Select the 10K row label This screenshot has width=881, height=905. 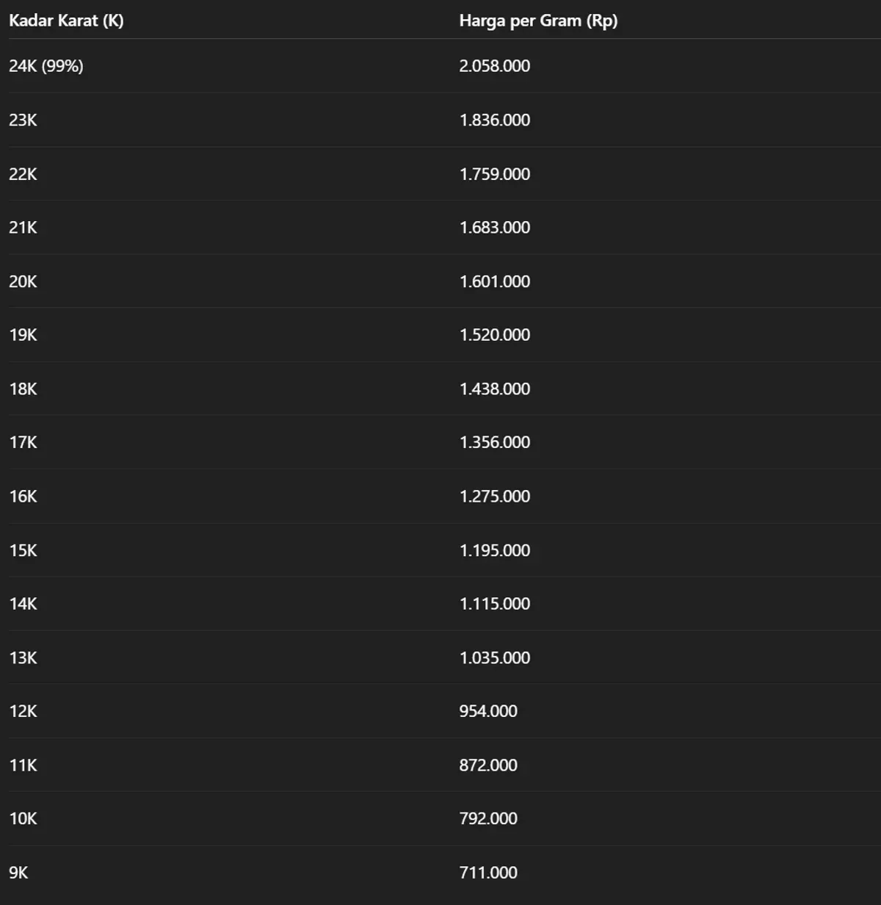click(23, 818)
